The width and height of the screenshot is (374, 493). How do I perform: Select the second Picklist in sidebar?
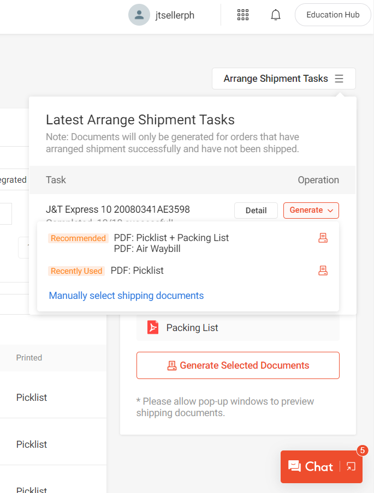pos(31,444)
